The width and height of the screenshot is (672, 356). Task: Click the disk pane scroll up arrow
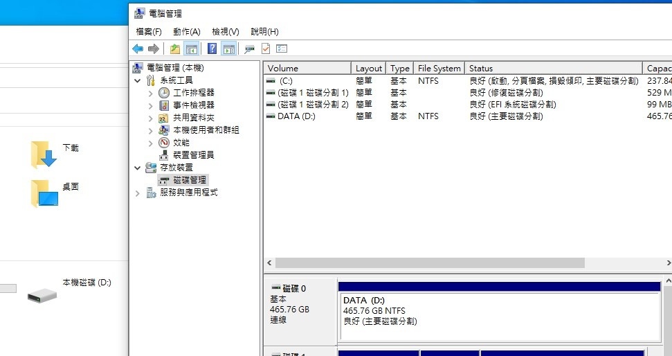click(x=668, y=281)
